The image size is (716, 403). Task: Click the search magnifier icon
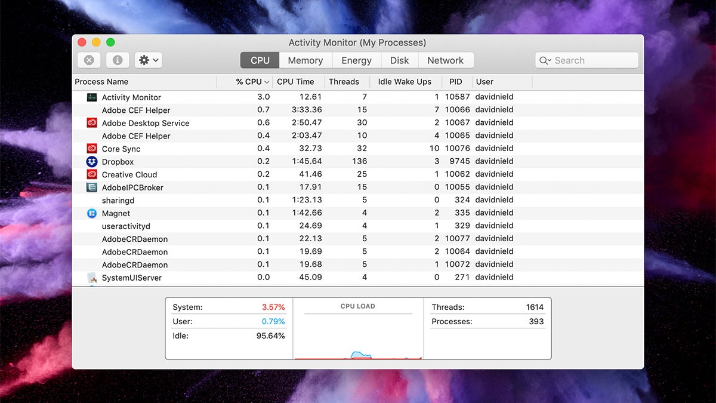tap(544, 60)
